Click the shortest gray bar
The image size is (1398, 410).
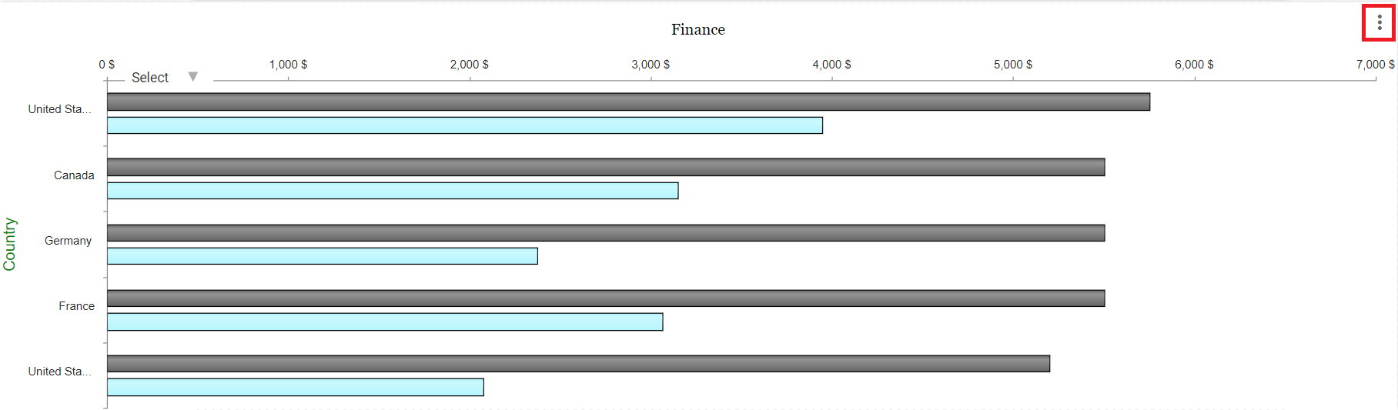(x=578, y=364)
